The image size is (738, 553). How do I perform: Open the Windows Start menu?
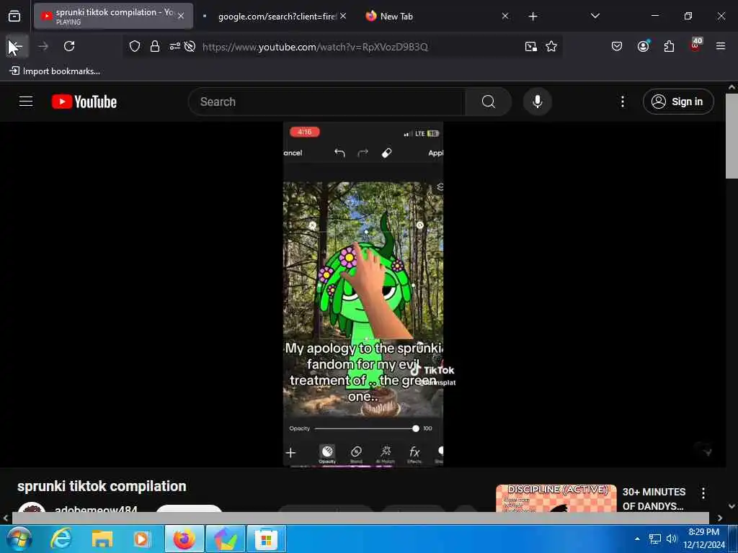[x=18, y=539]
